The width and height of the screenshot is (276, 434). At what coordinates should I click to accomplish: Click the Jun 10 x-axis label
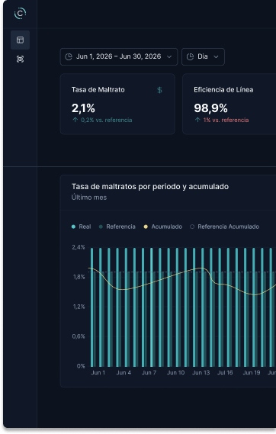[x=175, y=372]
